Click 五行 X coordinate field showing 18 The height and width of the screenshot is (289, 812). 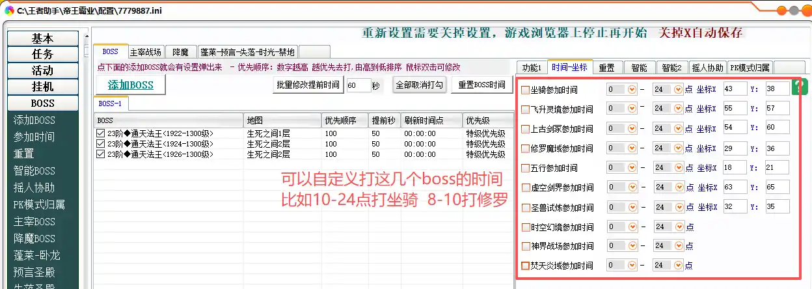(735, 167)
